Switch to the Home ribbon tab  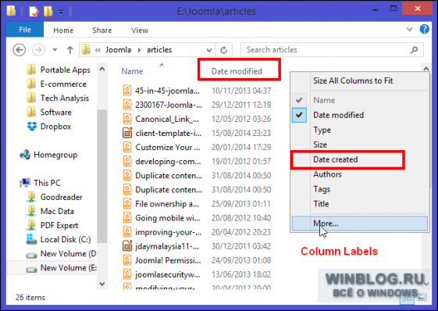[63, 30]
